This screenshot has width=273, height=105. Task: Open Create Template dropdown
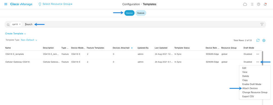pos(16,34)
